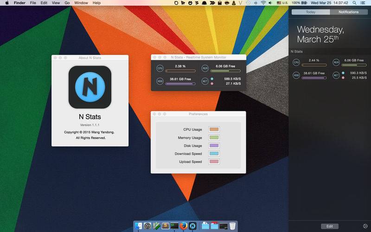Toggle Notification Center from menu bar icon
This screenshot has height=232, width=371.
363,3
